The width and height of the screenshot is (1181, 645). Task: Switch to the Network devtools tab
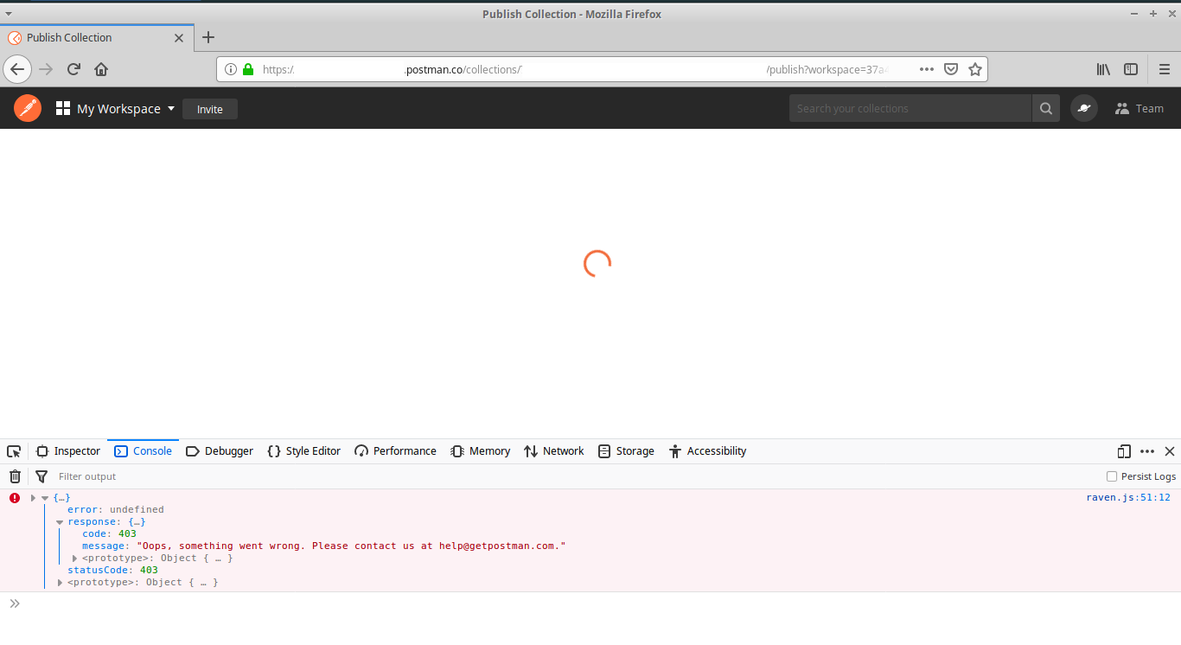pyautogui.click(x=553, y=450)
